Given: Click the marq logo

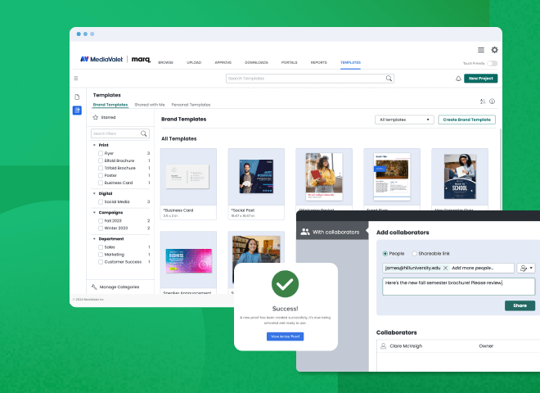Looking at the screenshot, I should [142, 59].
